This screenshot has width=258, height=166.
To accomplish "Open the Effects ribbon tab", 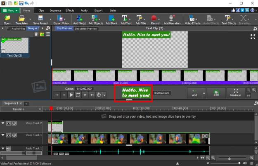I will (x=70, y=10).
